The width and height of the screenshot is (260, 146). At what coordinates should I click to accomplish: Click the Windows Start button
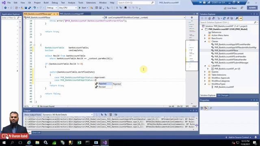pos(4,142)
